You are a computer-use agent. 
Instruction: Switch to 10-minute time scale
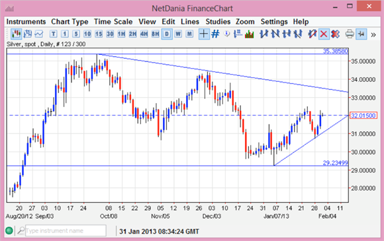click(x=87, y=34)
